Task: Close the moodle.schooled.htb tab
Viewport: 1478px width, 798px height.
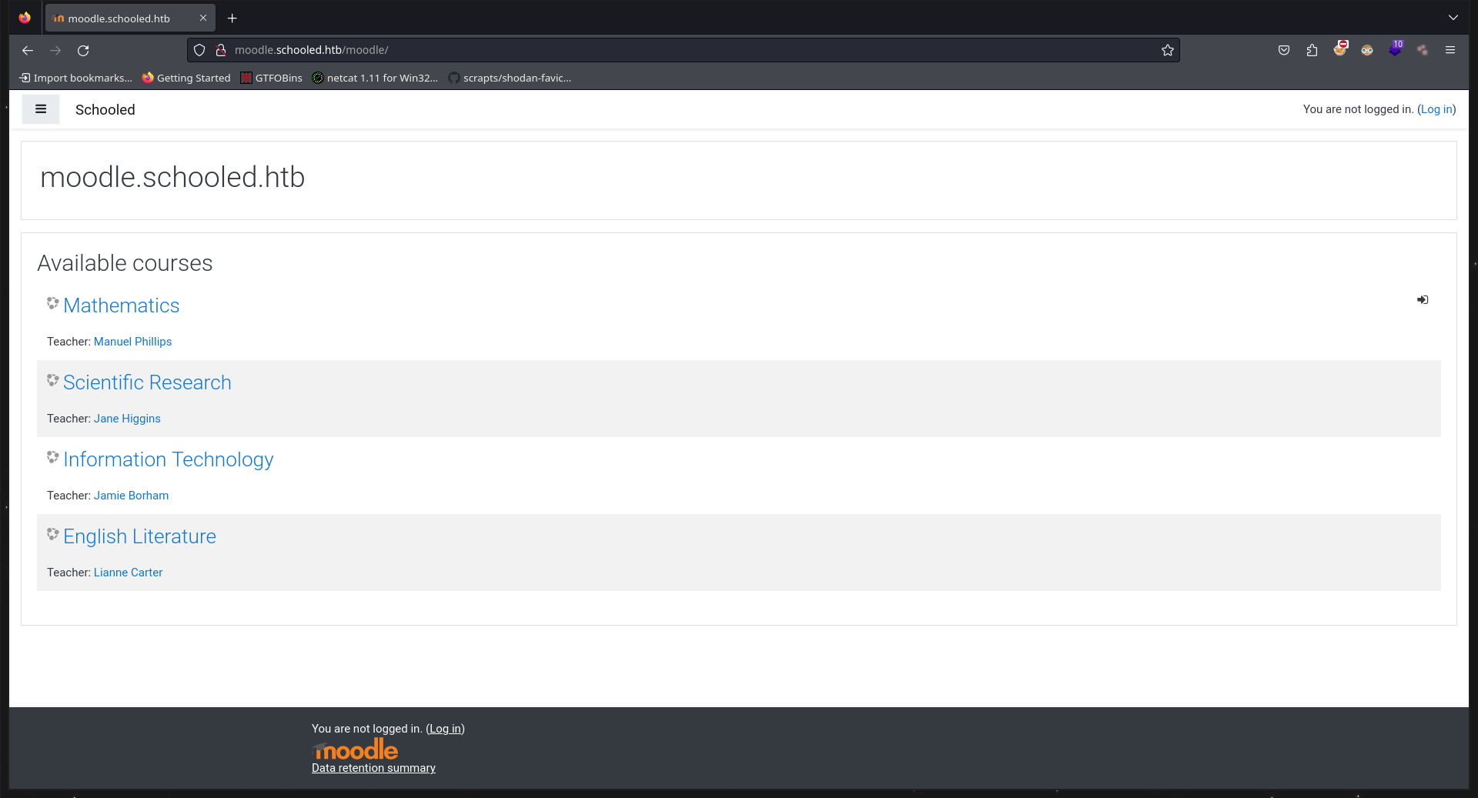Action: (x=203, y=18)
